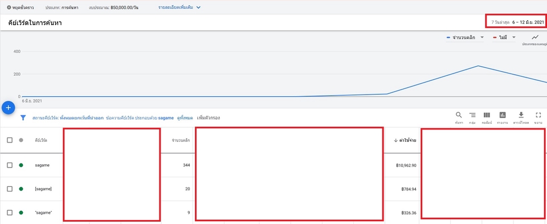Click the keyword text "sagame"
This screenshot has width=547, height=224.
tap(43, 213)
